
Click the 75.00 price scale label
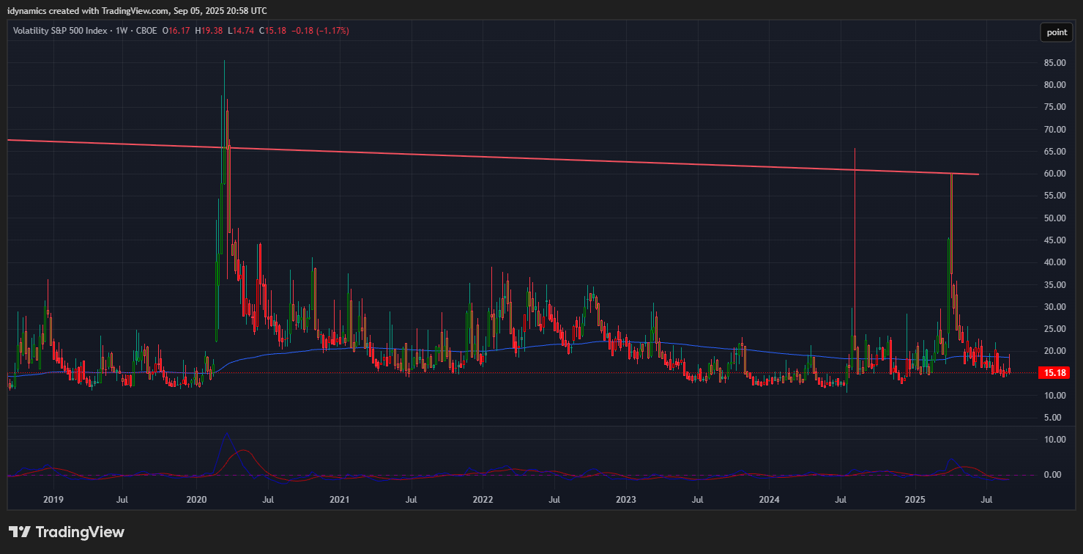point(1054,107)
